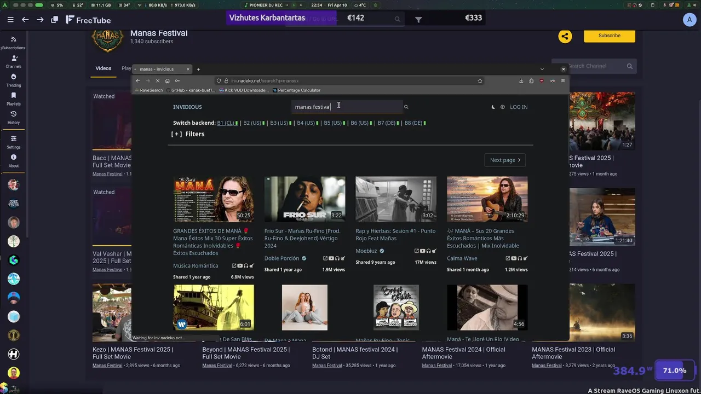Go to the Next page of search results
This screenshot has width=701, height=394.
tap(505, 160)
